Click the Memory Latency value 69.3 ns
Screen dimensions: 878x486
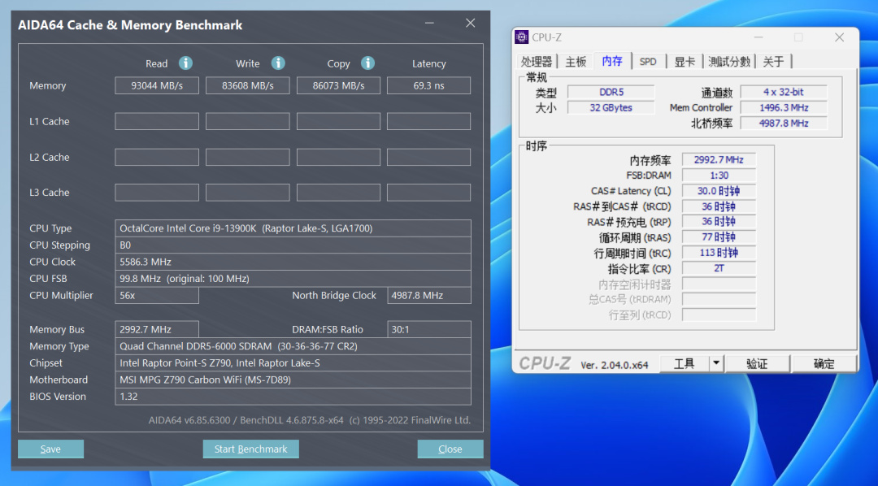click(x=429, y=85)
